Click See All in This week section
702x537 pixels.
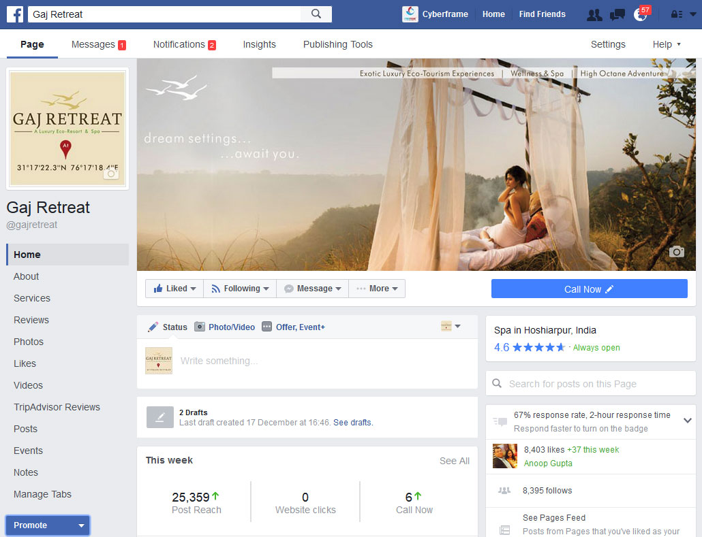click(454, 461)
